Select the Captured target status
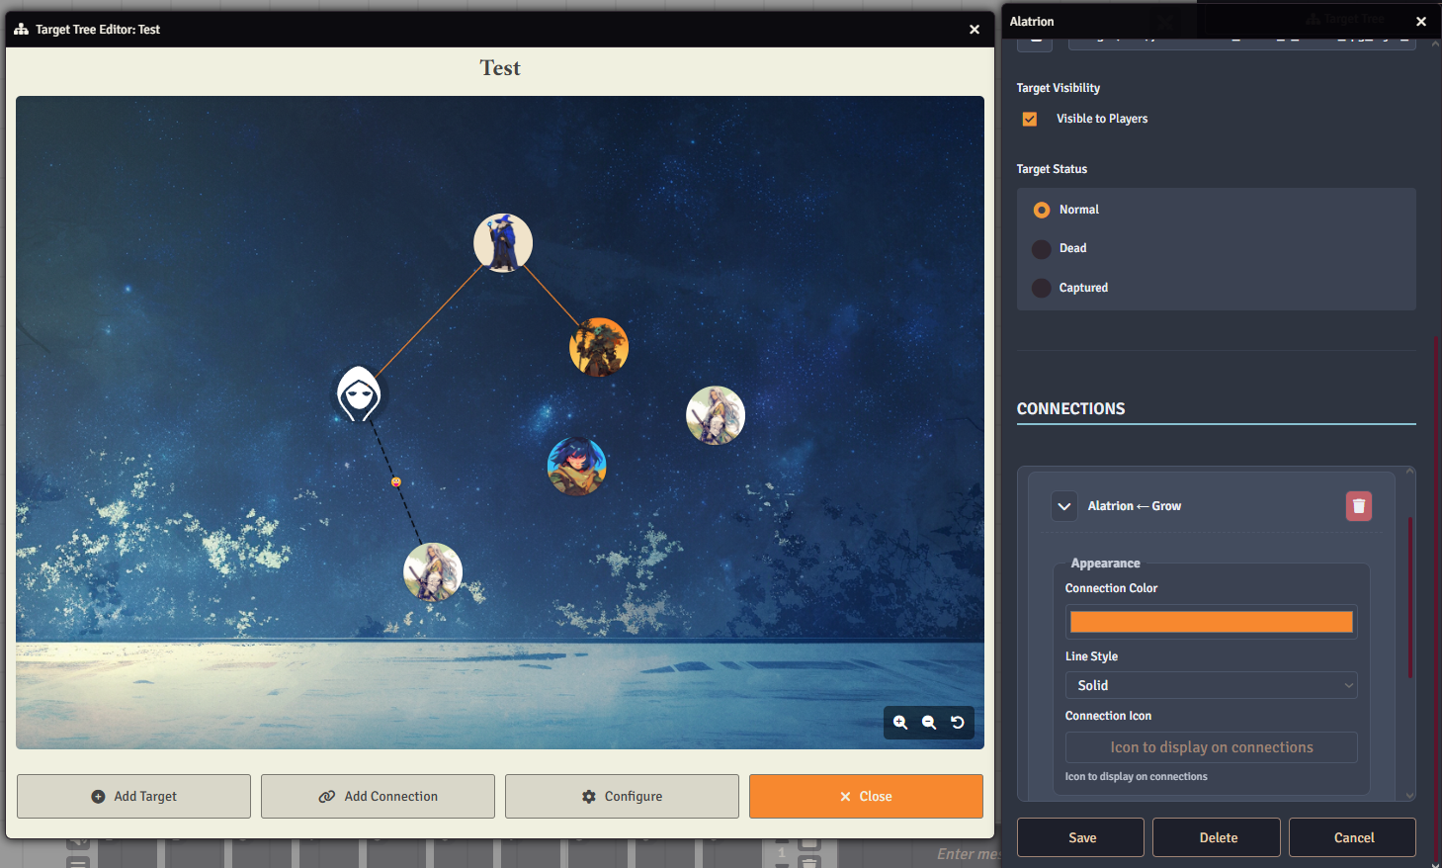 click(1042, 288)
